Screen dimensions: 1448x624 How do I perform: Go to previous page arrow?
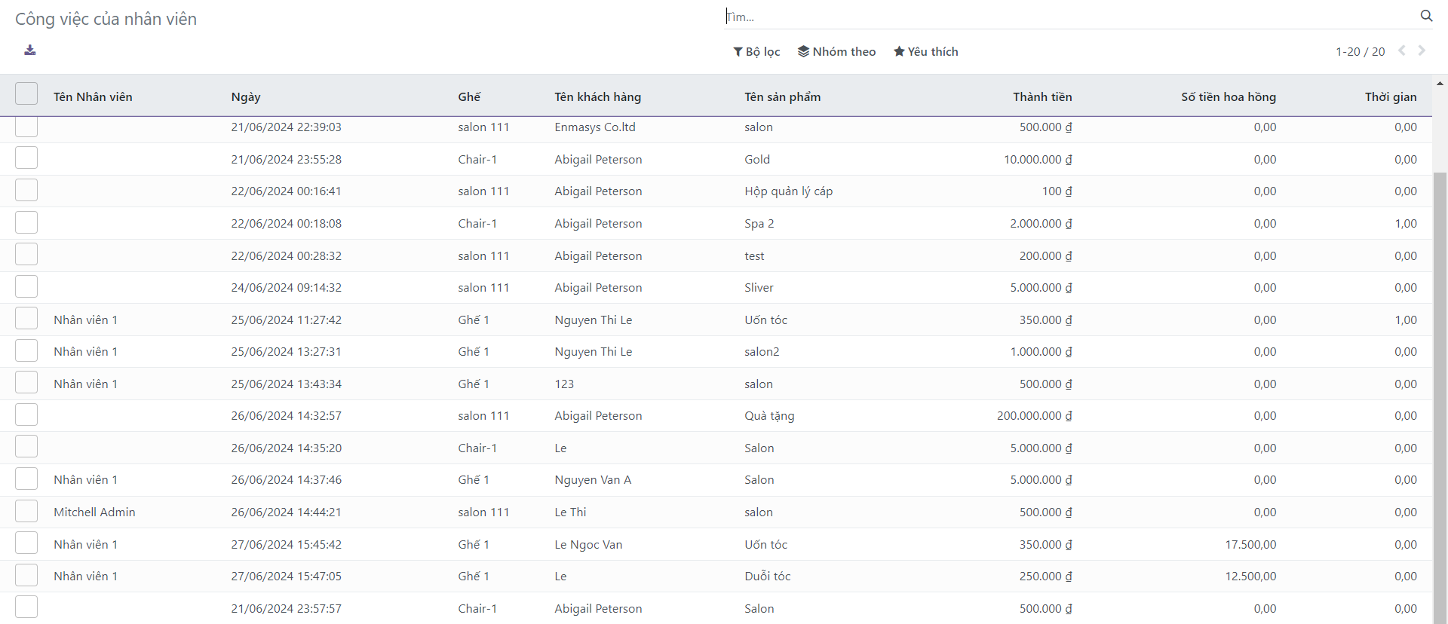coord(1402,50)
